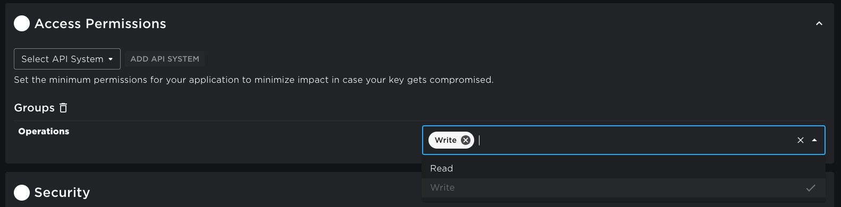
Task: Click the white circle beside Security
Action: pos(22,193)
